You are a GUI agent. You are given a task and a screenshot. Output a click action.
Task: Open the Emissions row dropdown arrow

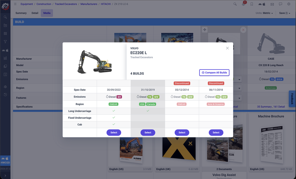[x=239, y=79]
